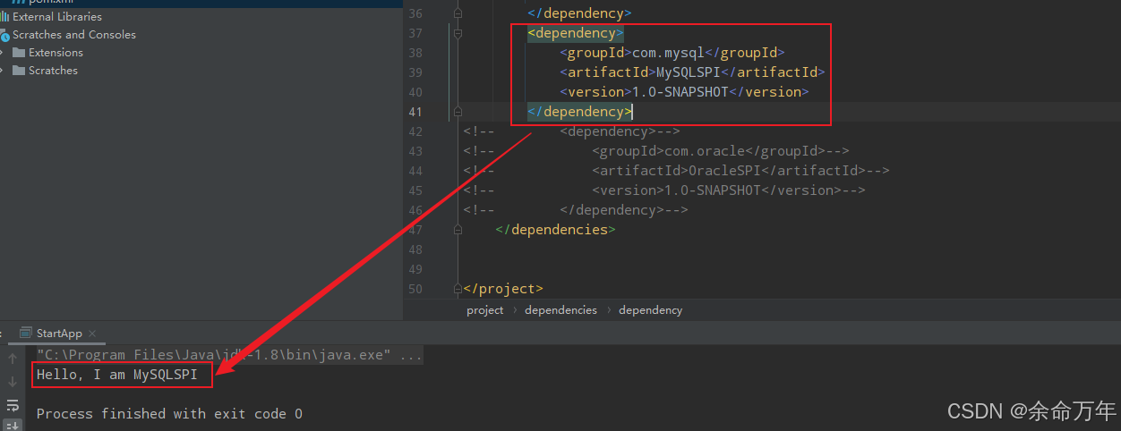Click the fold marker beside </project> line 50
Screen dimensions: 1121x431
pyautogui.click(x=458, y=289)
